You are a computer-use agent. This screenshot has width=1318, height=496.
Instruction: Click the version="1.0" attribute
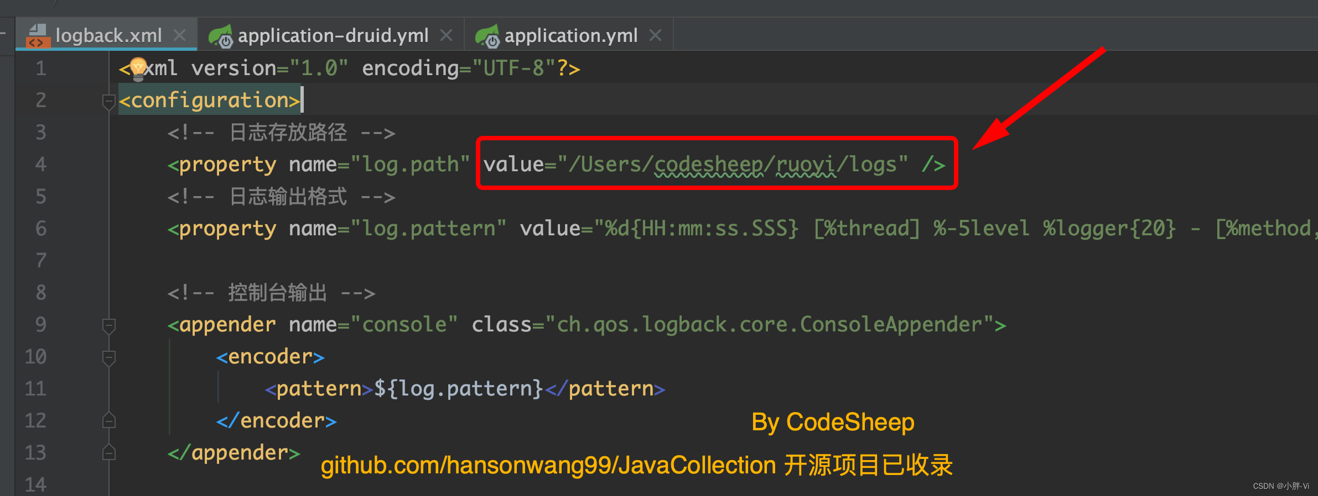coord(270,68)
